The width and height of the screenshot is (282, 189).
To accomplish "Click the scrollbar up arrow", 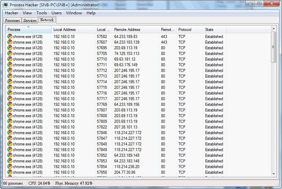I will click(274, 29).
